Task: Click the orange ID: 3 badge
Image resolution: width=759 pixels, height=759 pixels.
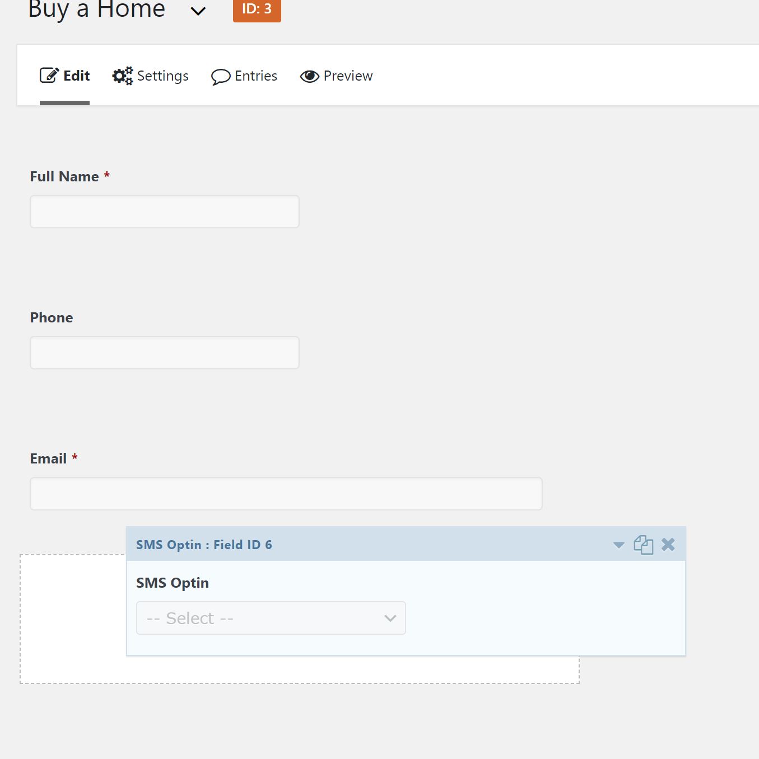Action: coord(257,10)
